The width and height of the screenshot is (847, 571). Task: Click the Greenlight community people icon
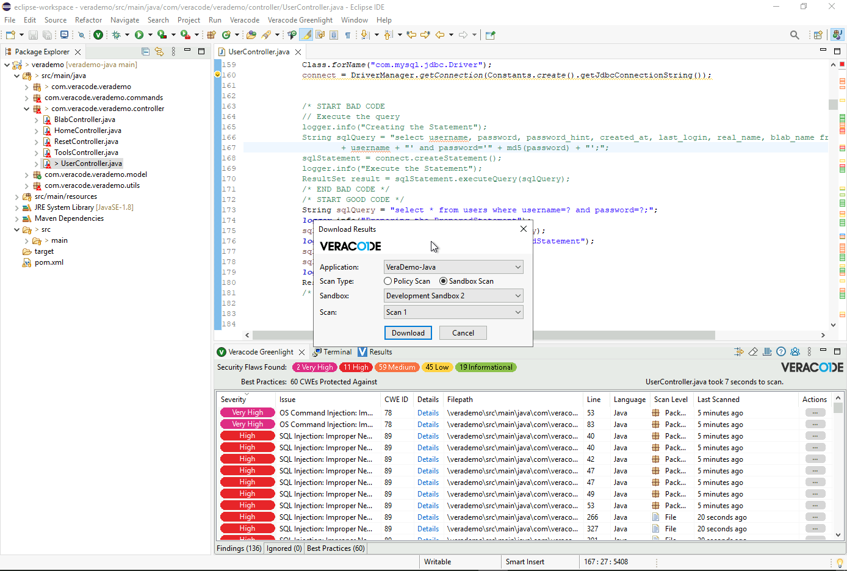[795, 352]
